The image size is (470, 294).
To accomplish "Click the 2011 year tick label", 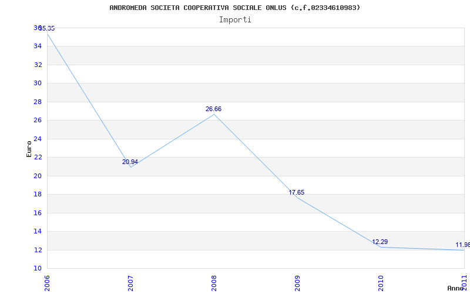I will tap(464, 283).
